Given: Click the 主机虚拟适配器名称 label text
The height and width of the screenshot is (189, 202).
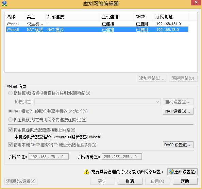Looking at the screenshot, I should coord(58,137).
